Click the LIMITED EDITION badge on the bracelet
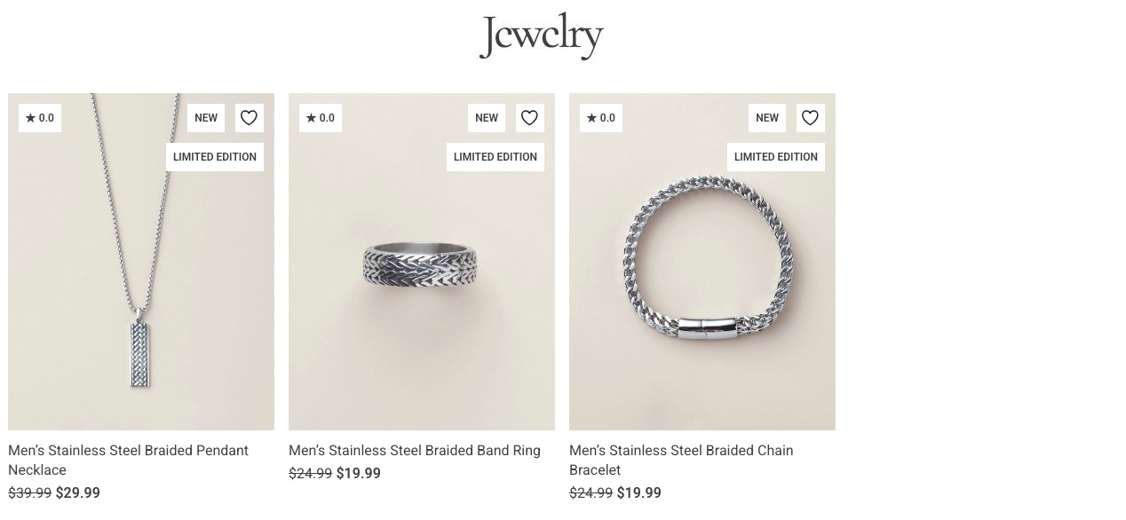 775,157
